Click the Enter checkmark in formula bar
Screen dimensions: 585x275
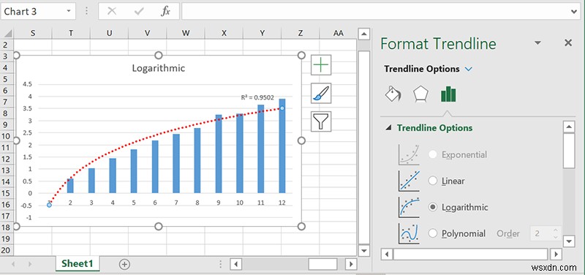tap(139, 11)
